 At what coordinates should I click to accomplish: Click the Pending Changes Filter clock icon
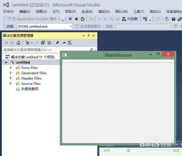[27, 43]
